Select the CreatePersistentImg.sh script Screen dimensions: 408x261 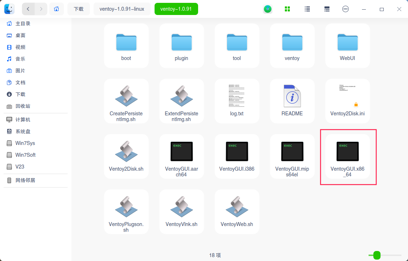click(126, 101)
